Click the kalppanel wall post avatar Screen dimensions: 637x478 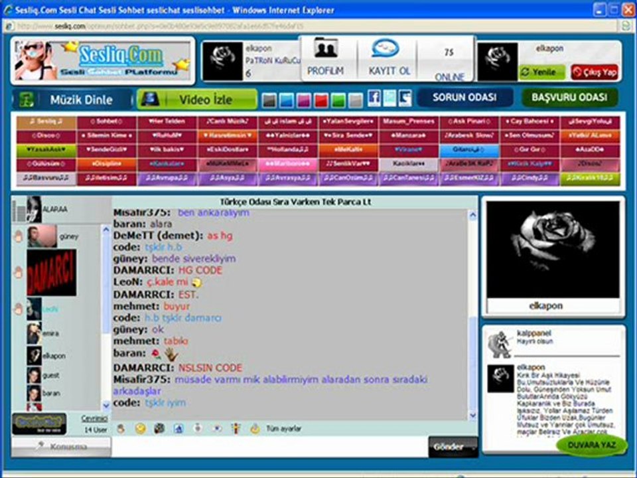(500, 345)
